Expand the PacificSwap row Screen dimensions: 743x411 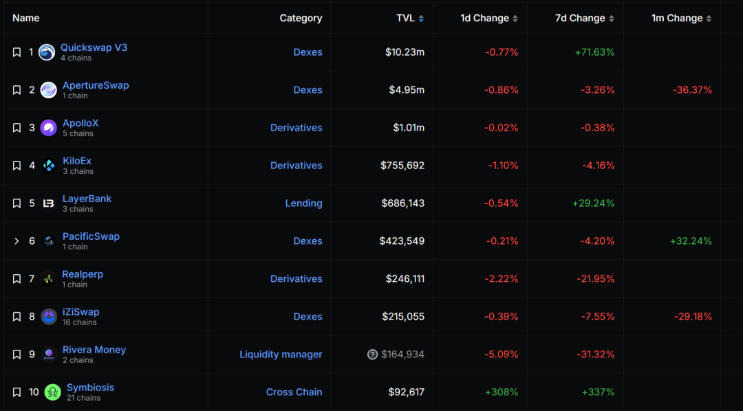click(17, 241)
